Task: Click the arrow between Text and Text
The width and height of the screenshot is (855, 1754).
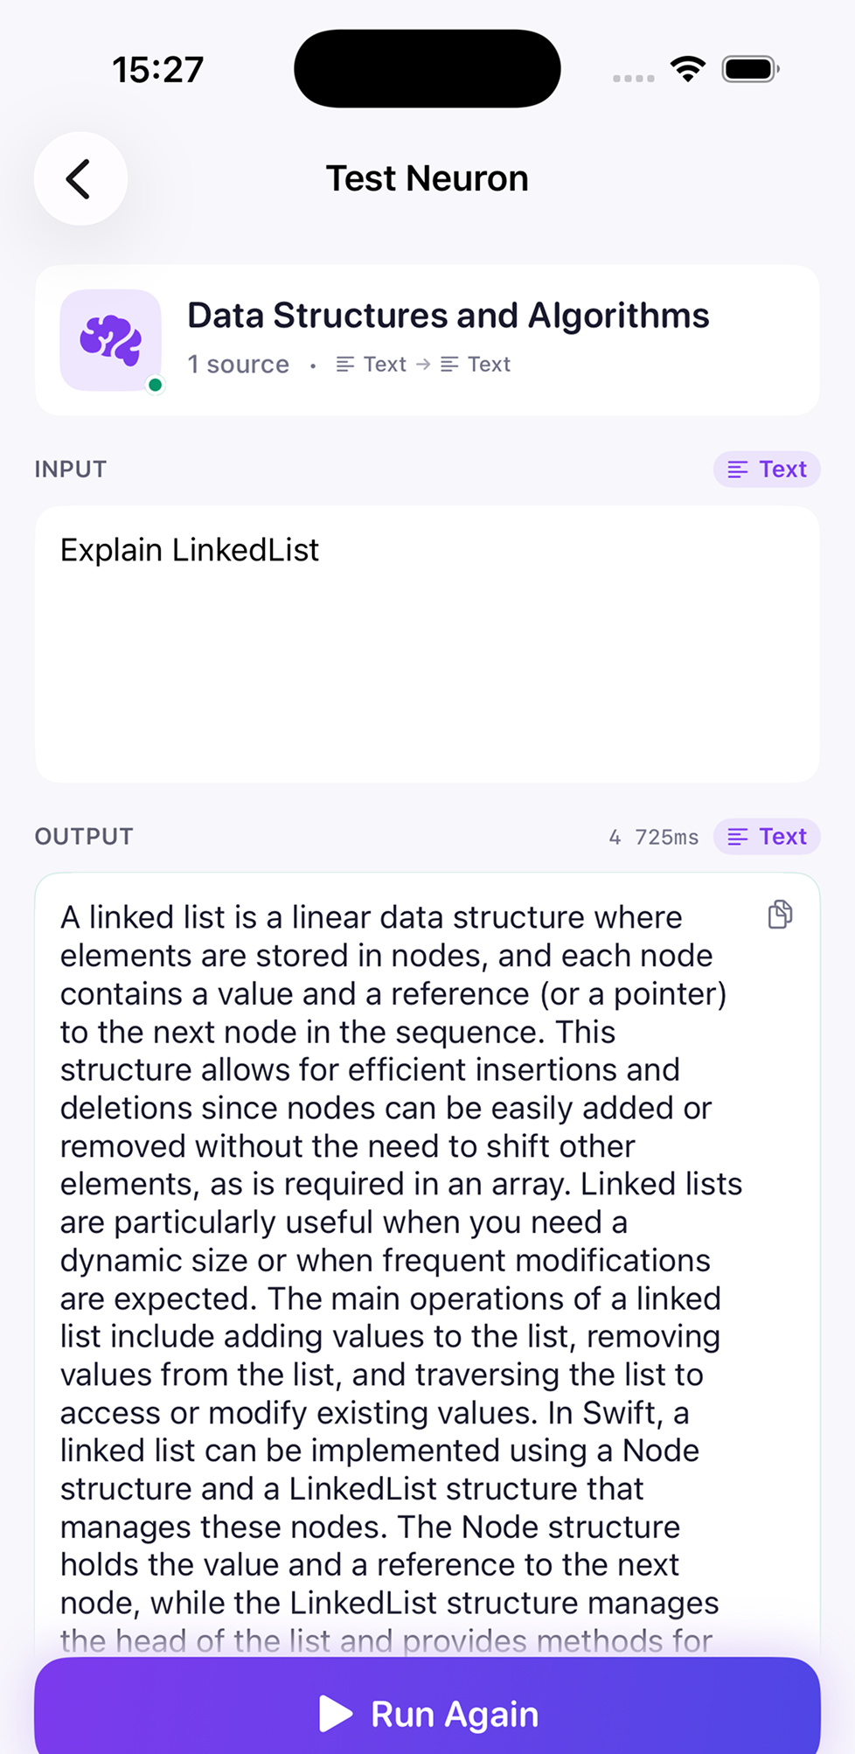Action: (x=423, y=364)
